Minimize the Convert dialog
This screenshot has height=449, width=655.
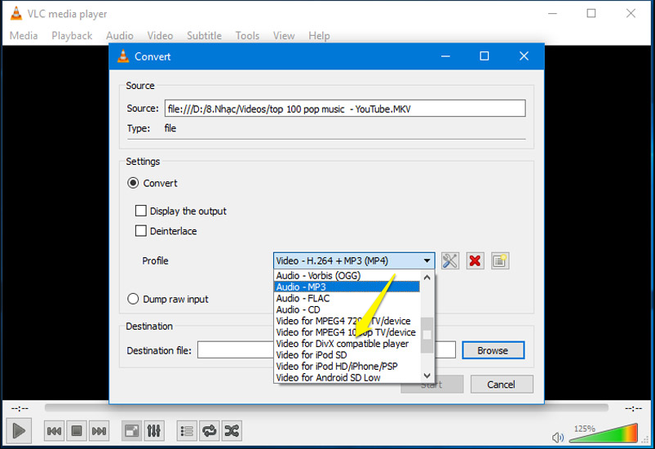point(445,56)
